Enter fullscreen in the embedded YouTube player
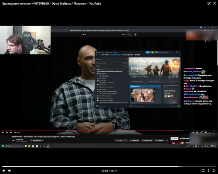Screen dimensions: 218x174 click(x=214, y=132)
